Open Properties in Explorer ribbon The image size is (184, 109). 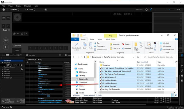[x=149, y=46]
